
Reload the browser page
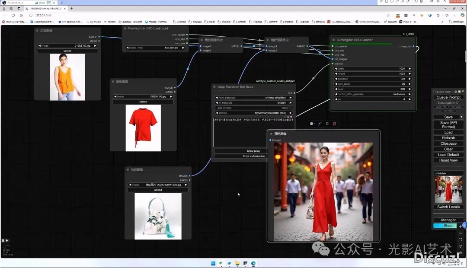13,15
